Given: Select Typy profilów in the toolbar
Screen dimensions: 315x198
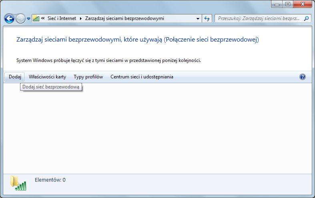Looking at the screenshot, I should (x=88, y=77).
